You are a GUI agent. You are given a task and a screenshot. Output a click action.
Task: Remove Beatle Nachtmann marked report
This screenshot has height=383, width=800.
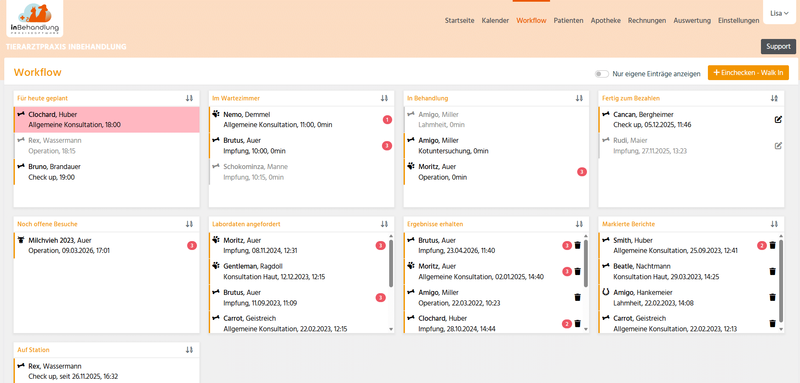pyautogui.click(x=772, y=272)
